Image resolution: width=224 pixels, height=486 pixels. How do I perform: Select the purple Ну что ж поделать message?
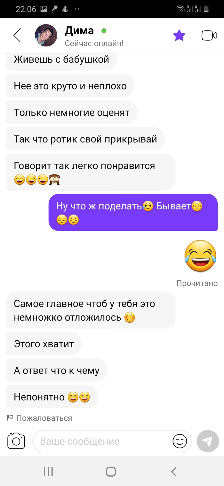coord(133,212)
